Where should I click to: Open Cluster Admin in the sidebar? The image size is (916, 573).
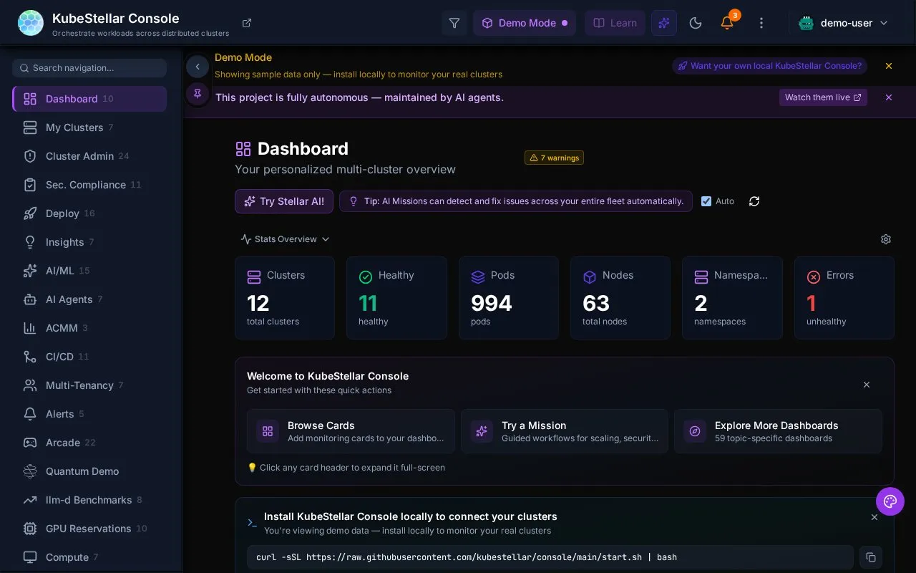point(89,156)
